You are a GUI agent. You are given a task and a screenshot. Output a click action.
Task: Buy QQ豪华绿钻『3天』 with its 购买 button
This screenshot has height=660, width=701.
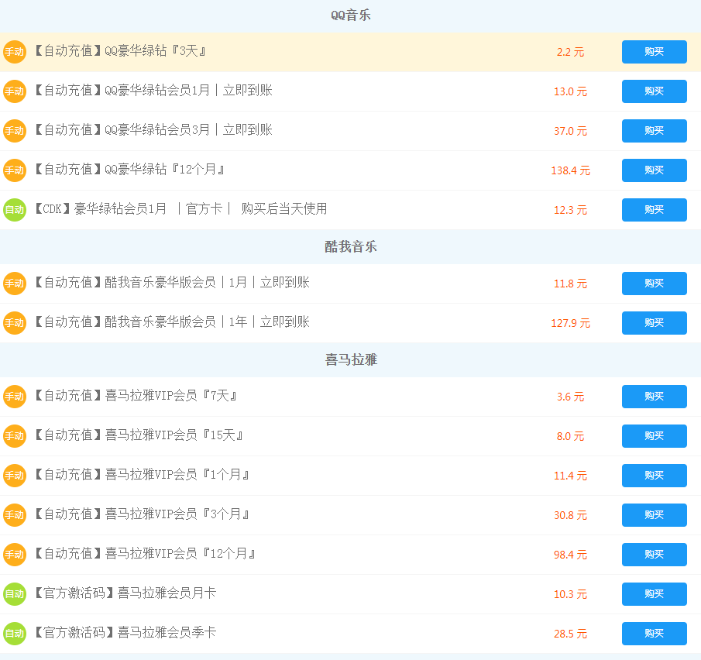(654, 52)
